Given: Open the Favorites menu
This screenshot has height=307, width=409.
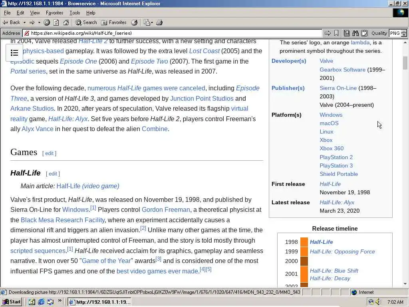Looking at the screenshot, I should point(54,12).
